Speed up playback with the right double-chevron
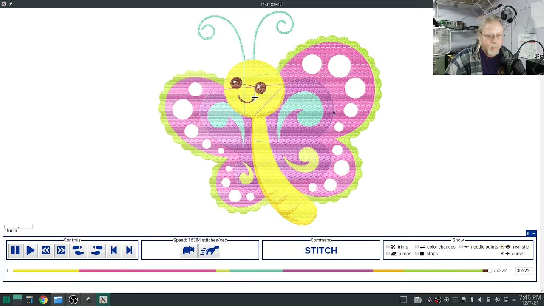544x306 pixels. pos(61,250)
